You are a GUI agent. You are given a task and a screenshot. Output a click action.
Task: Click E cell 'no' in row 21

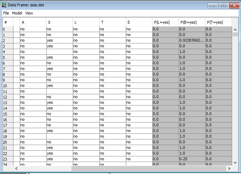click(139, 148)
